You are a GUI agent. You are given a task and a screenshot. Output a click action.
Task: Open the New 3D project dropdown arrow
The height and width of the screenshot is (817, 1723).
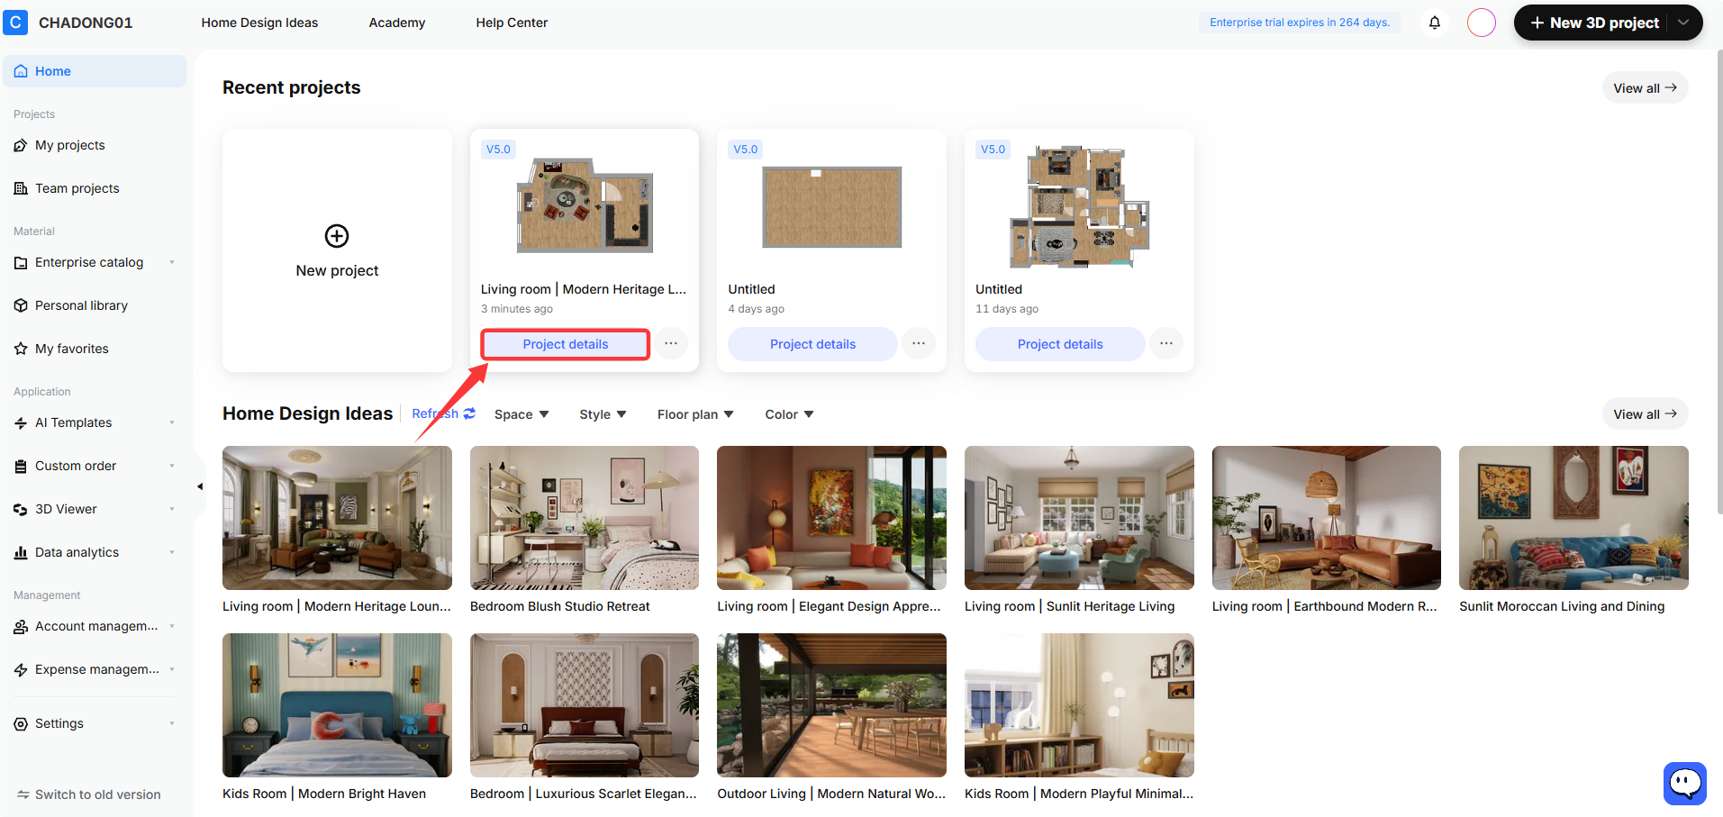tap(1683, 23)
